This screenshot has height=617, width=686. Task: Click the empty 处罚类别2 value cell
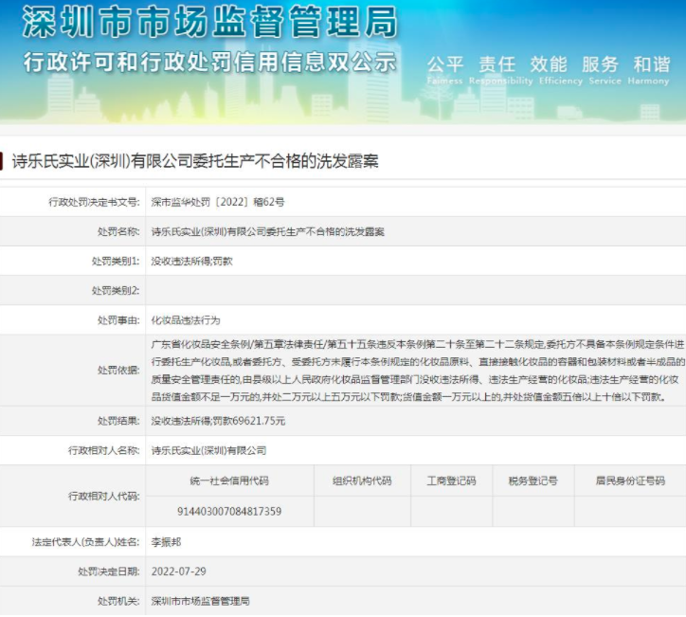click(x=415, y=290)
